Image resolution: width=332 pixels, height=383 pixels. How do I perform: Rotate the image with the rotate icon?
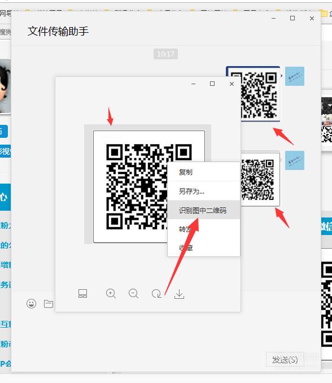pos(156,293)
